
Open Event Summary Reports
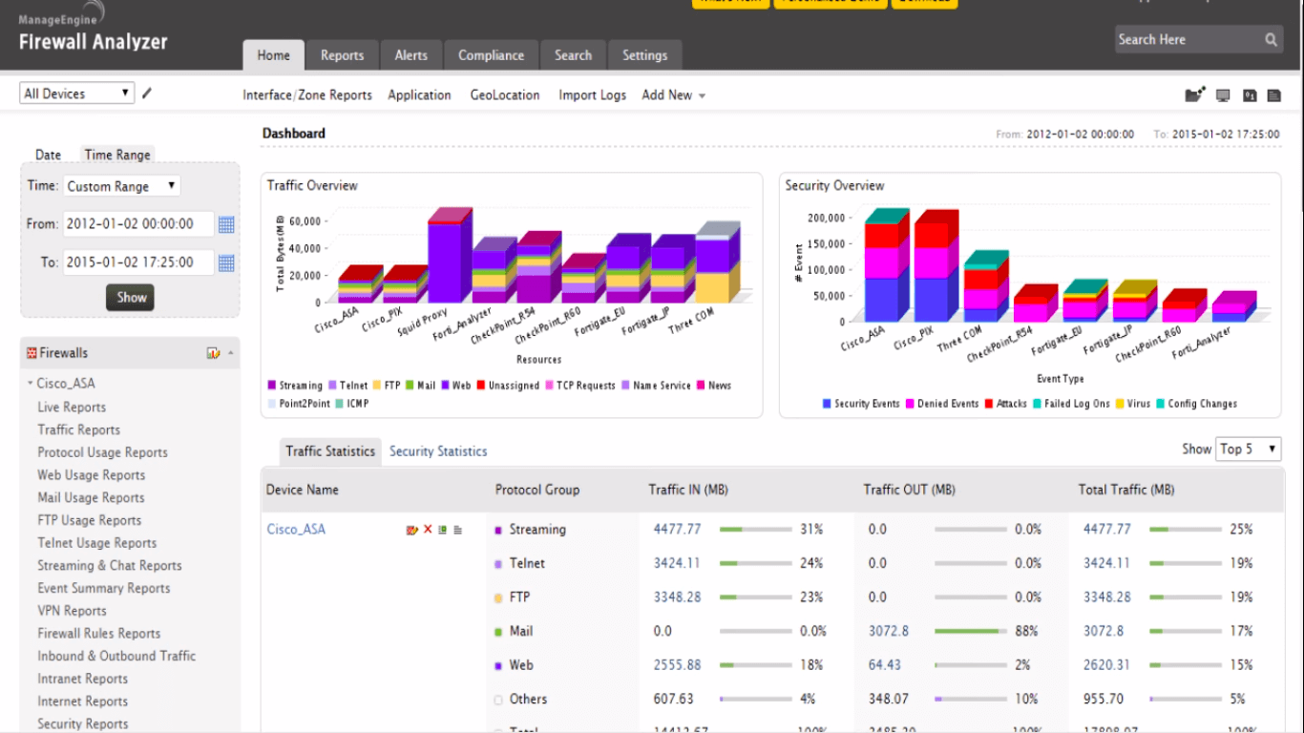104,589
